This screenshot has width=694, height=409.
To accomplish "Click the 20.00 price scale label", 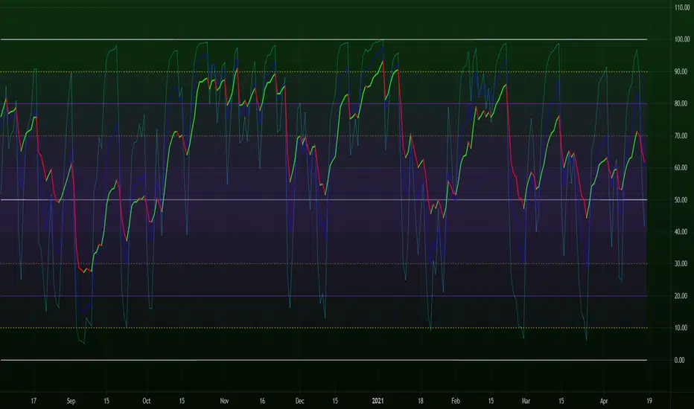I will [681, 296].
